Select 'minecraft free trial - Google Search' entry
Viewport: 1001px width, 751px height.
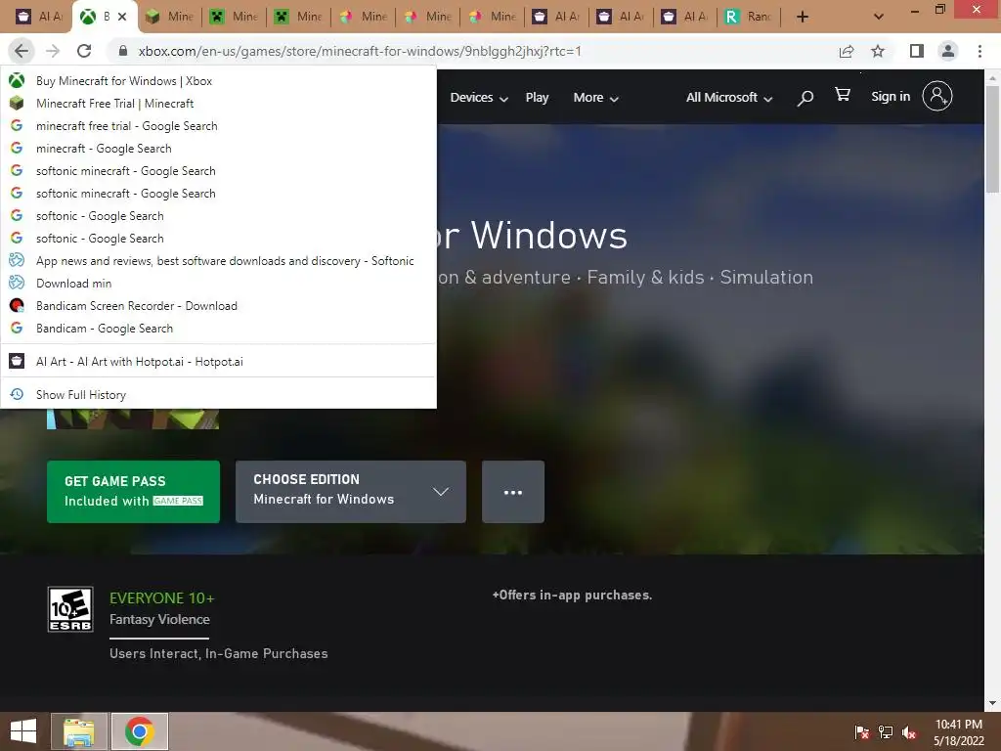click(x=218, y=126)
